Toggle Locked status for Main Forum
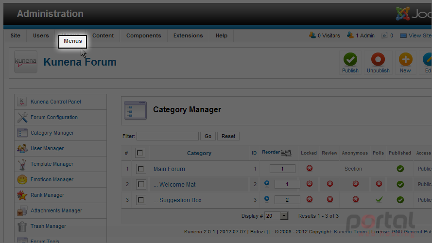Viewport: 432px width, 243px height. point(310,168)
